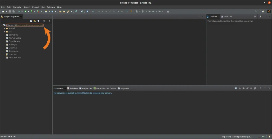
Task: Click the Debug bug icon in toolbar
Action: tap(19, 11)
